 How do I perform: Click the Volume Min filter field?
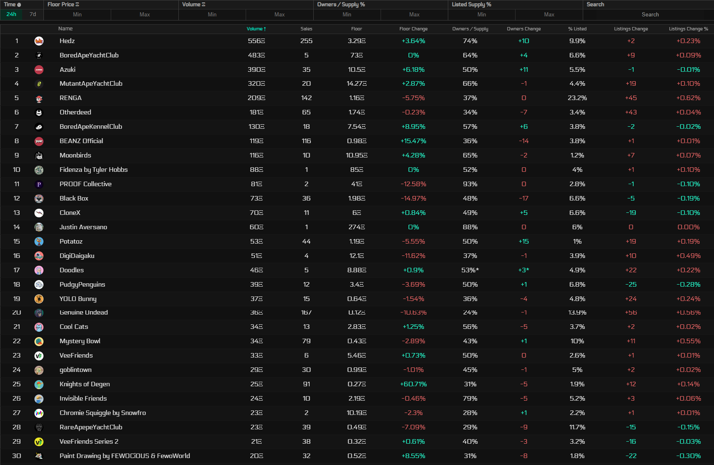coord(212,14)
